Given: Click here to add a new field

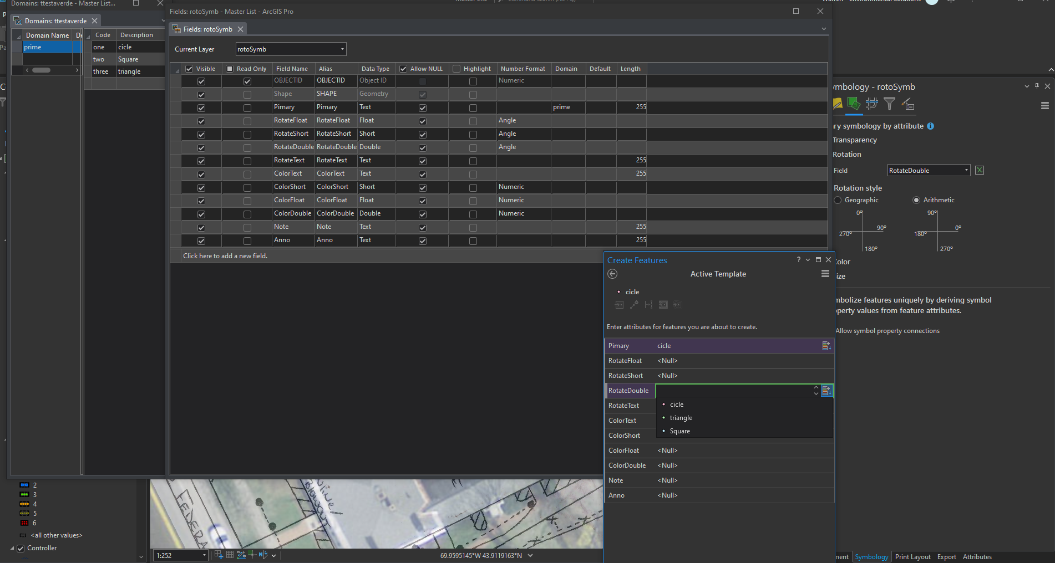Looking at the screenshot, I should pyautogui.click(x=225, y=256).
